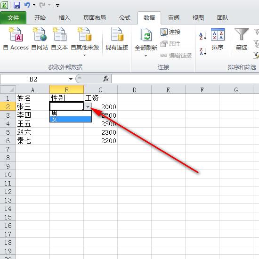Toggle the Filter (筛选) funnel
This screenshot has height=259, width=259.
[x=241, y=39]
